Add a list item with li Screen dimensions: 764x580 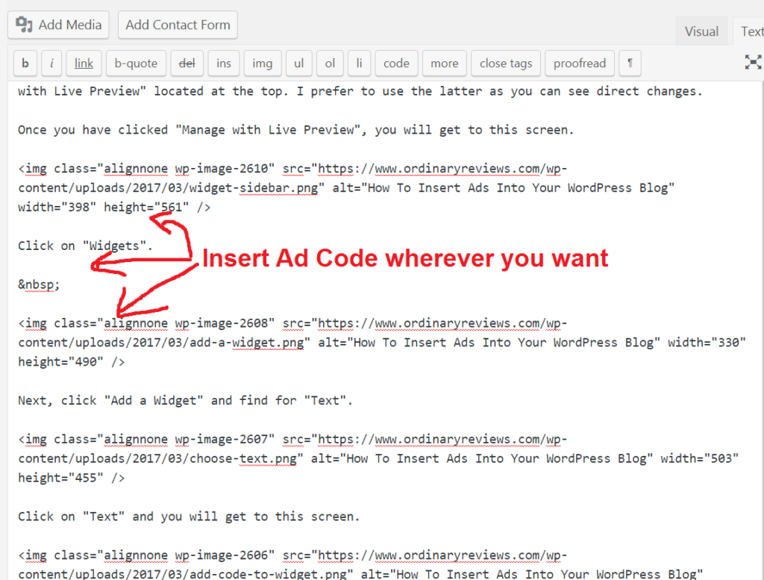[359, 63]
